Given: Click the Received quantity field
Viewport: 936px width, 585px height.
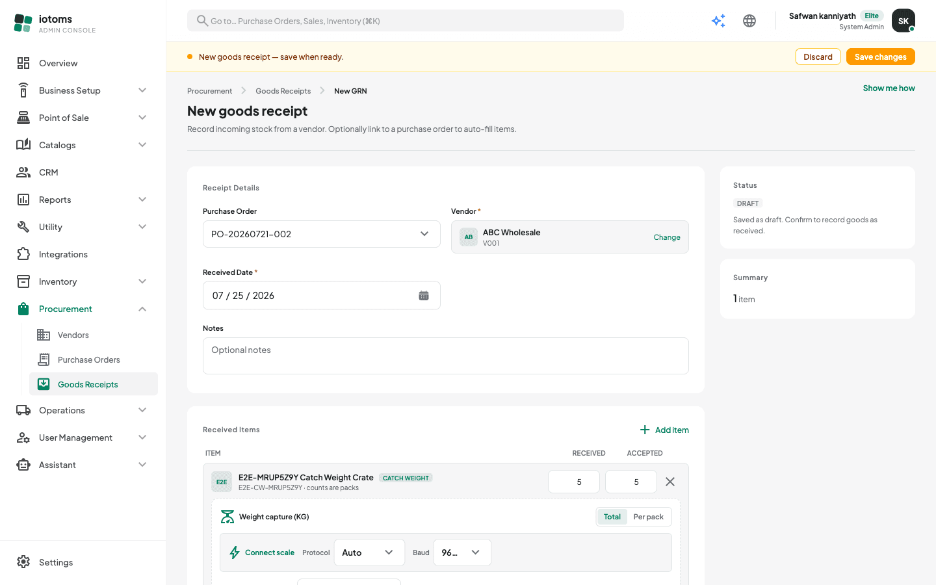Looking at the screenshot, I should pos(574,482).
